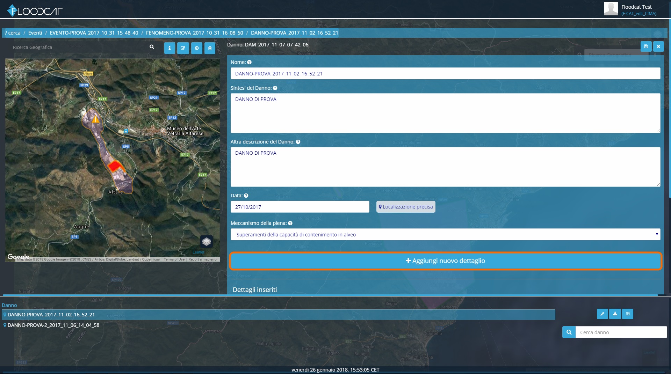Click the help icon beside Sintesi del Danno

275,88
